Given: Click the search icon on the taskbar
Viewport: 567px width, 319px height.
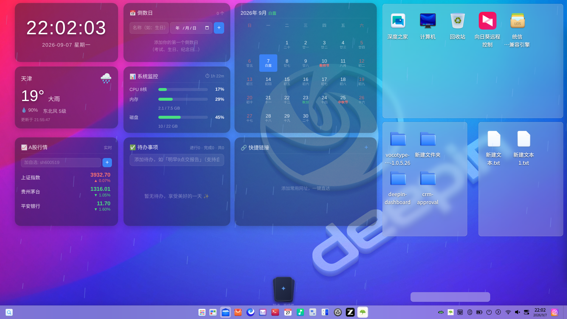Looking at the screenshot, I should [x=9, y=312].
